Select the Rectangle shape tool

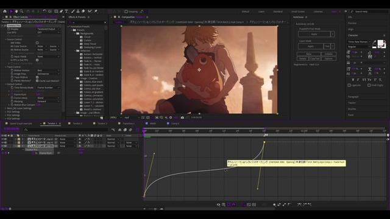tap(56, 11)
